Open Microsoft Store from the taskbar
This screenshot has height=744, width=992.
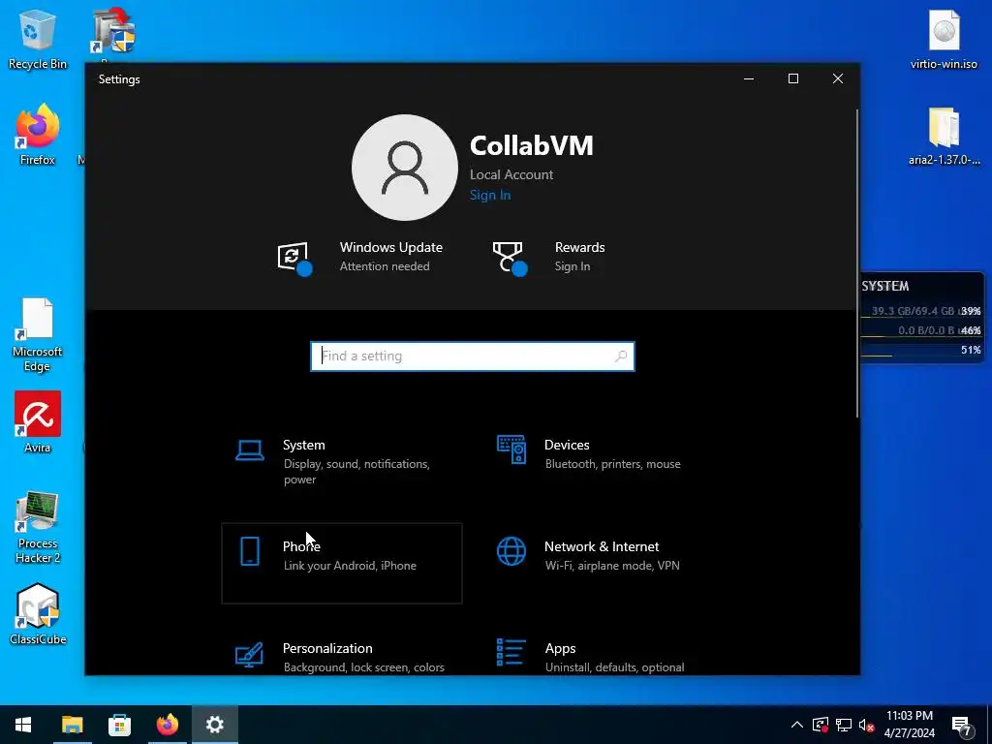(119, 725)
